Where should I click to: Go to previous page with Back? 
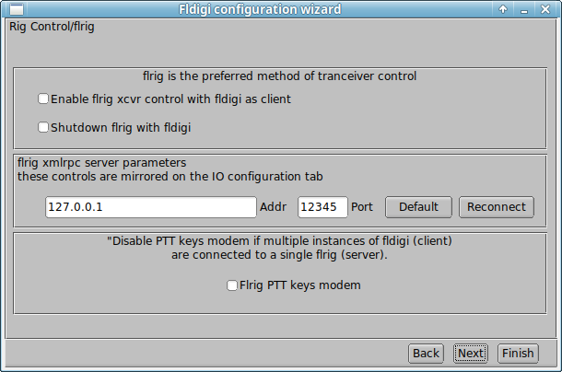point(426,354)
